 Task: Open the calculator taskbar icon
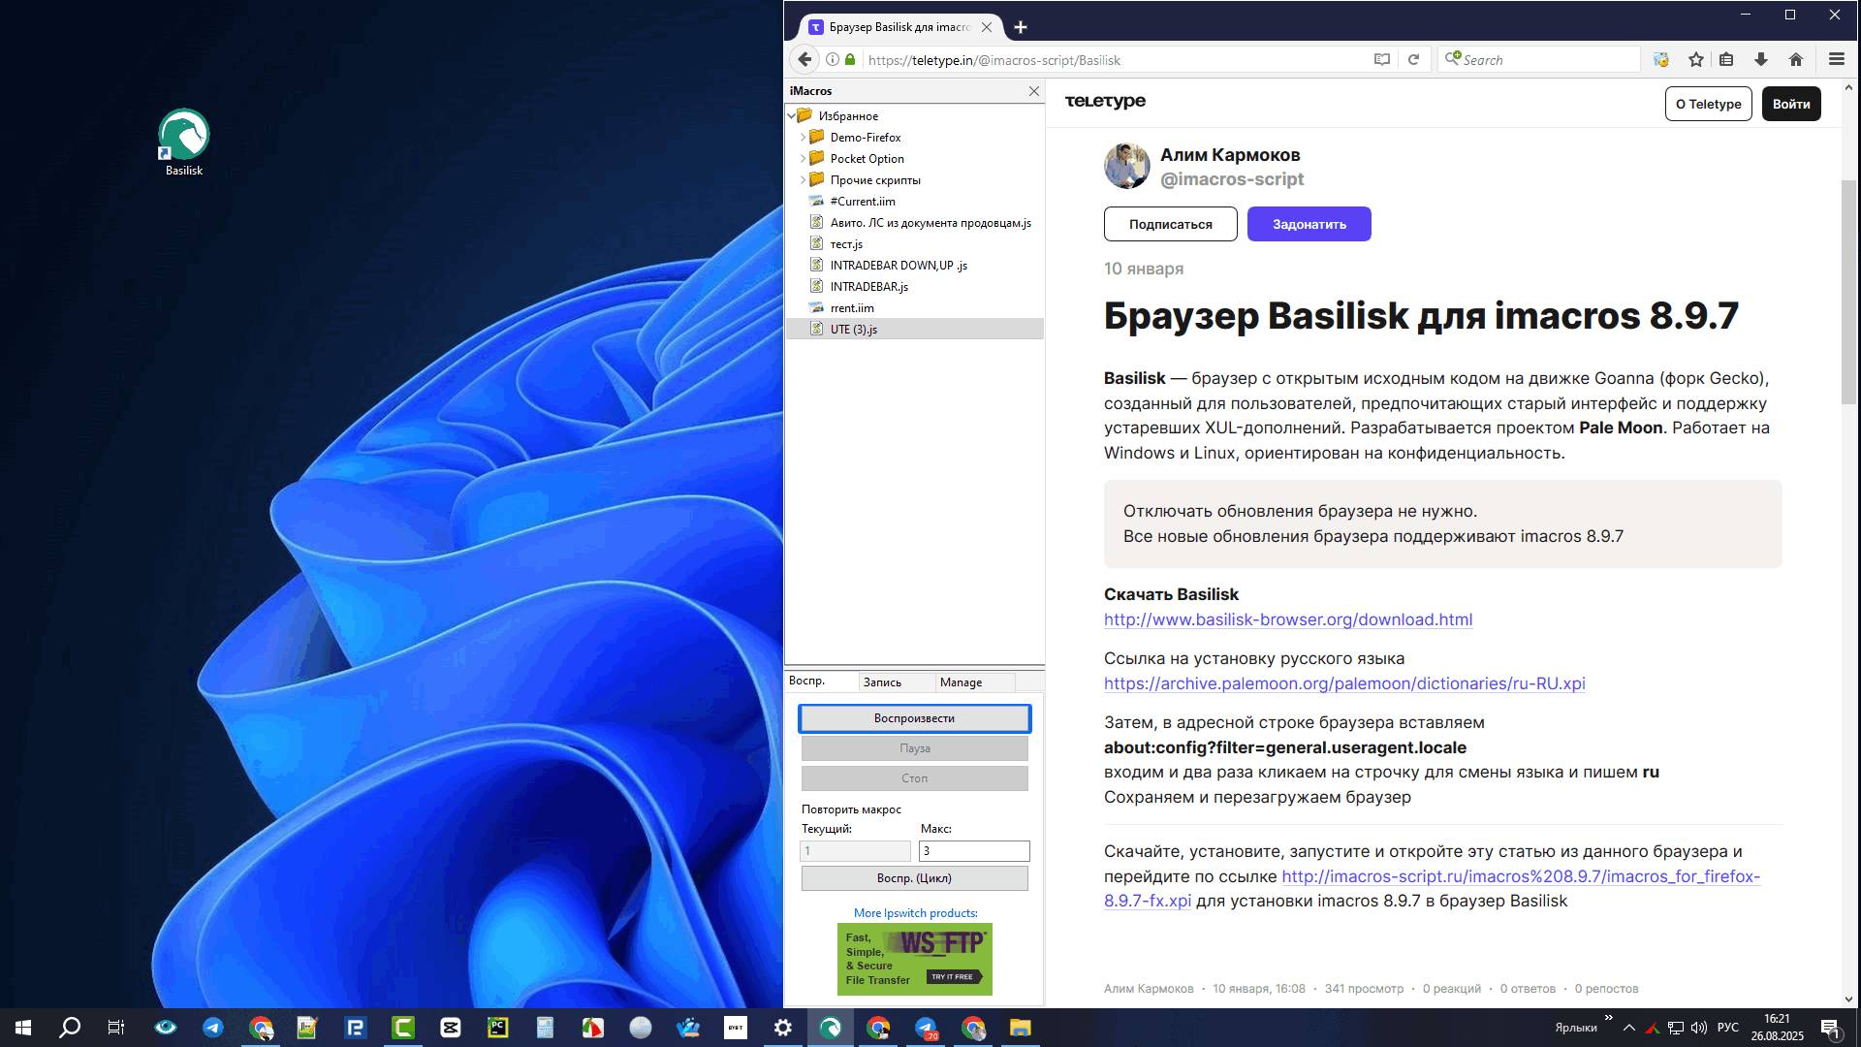click(x=546, y=1028)
